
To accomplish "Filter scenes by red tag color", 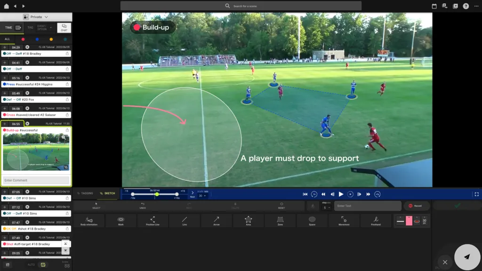I will pyautogui.click(x=23, y=40).
